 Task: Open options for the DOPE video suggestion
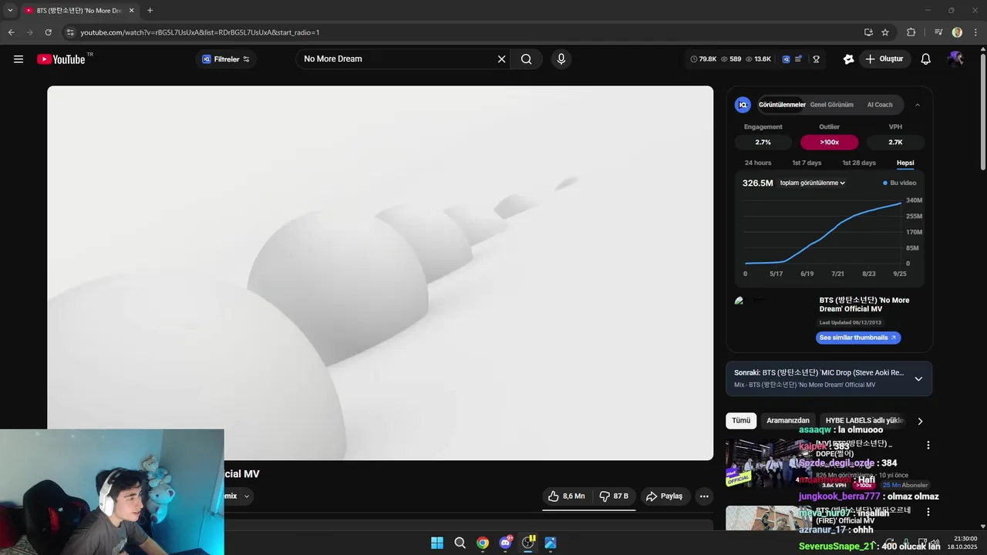click(x=928, y=445)
